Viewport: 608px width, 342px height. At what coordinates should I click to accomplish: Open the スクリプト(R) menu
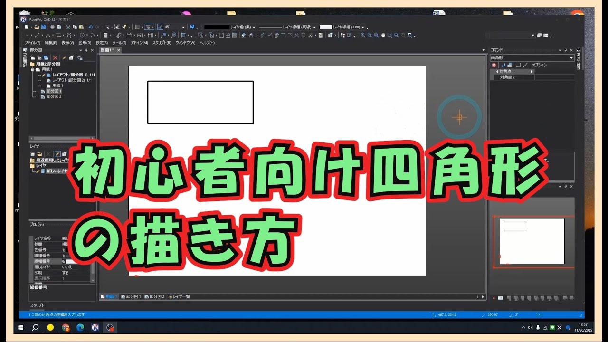click(x=162, y=43)
